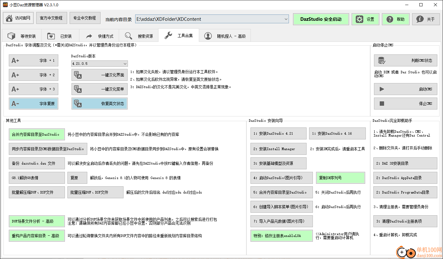This screenshot has width=443, height=259.
Task: Click the path text E:\xddaz\XDFolder\XDContent
Action: pyautogui.click(x=169, y=19)
